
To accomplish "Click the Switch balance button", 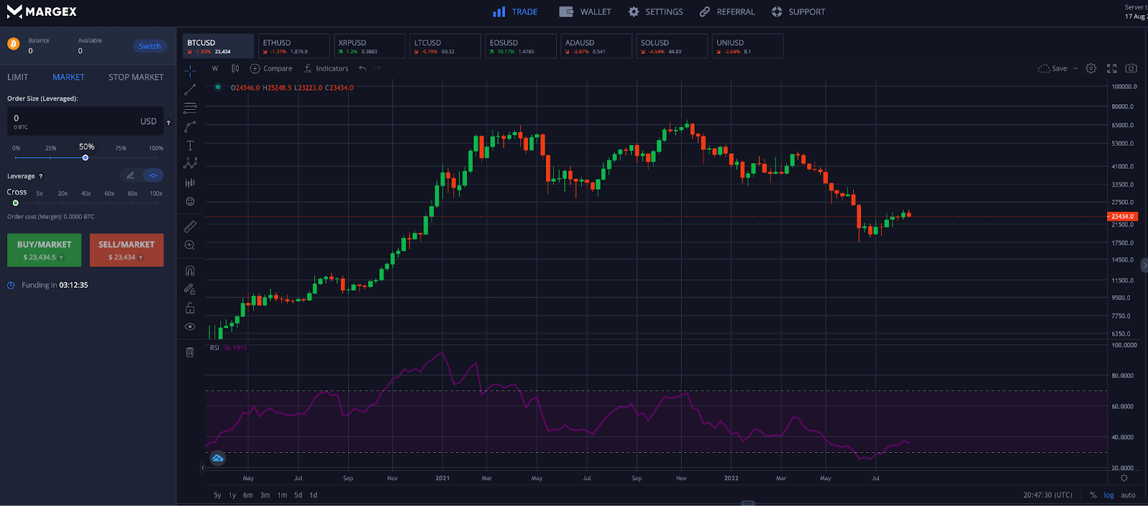I will click(149, 46).
